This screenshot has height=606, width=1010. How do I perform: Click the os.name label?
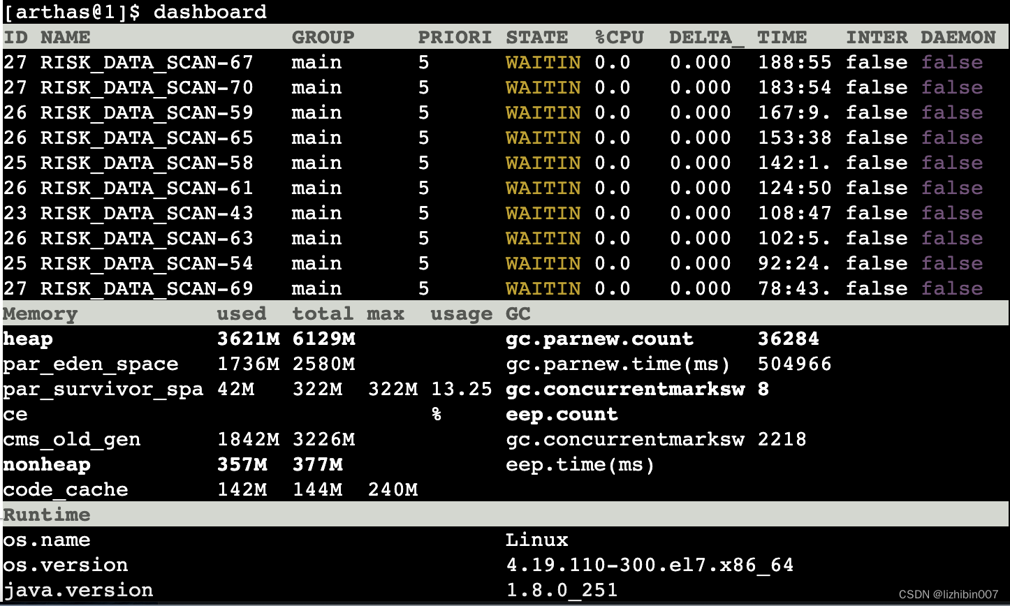pos(46,540)
